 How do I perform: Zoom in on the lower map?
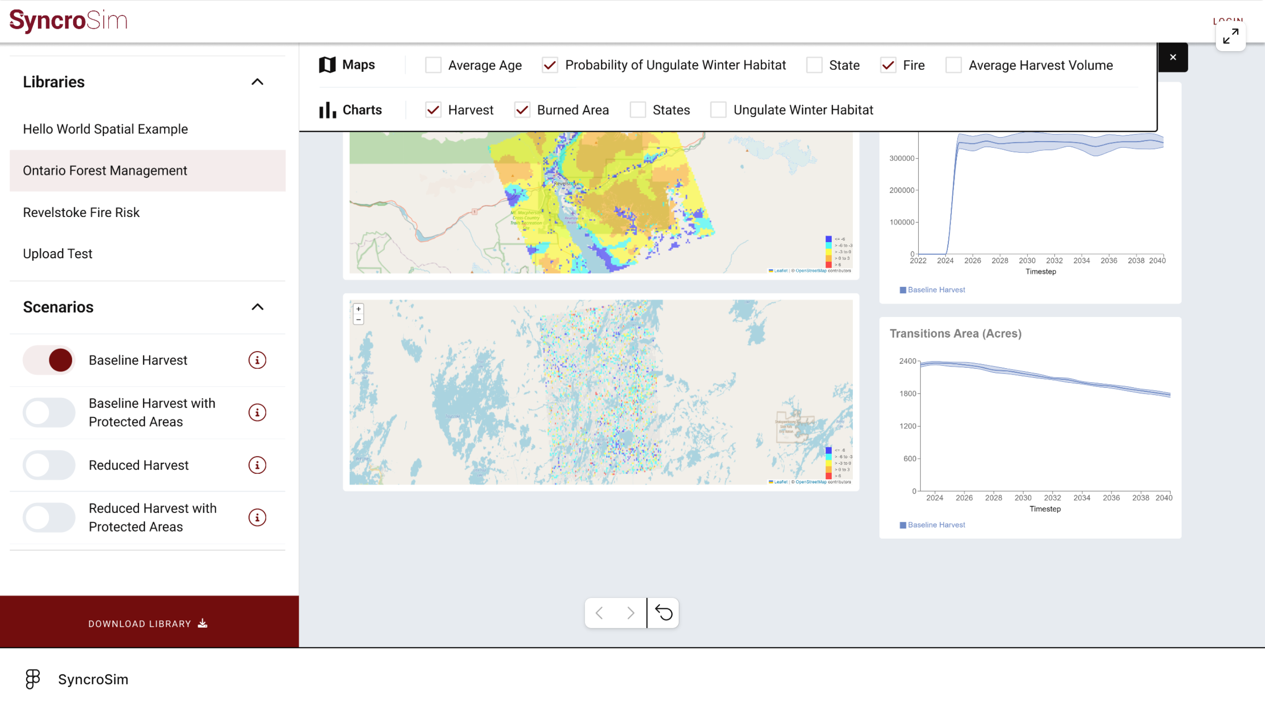pyautogui.click(x=358, y=309)
